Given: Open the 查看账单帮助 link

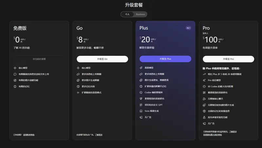Looking at the screenshot, I should point(29,135).
